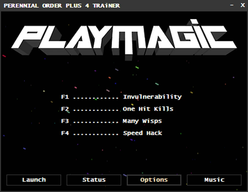The image size is (248, 192).
Task: Open the Status panel
Action: pyautogui.click(x=94, y=180)
